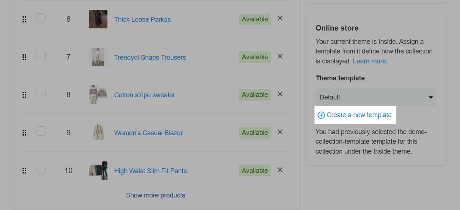
Task: Click the Women's Casual Blazer thumbnail
Action: pyautogui.click(x=98, y=133)
